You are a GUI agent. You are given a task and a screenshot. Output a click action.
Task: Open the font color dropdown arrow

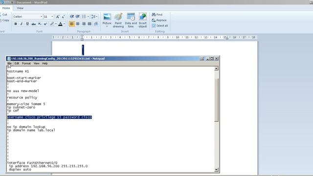click(64, 24)
